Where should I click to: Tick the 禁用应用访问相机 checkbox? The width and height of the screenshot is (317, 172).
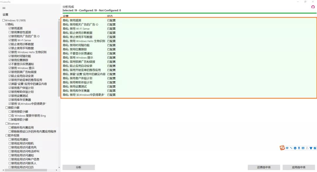pos(10,143)
